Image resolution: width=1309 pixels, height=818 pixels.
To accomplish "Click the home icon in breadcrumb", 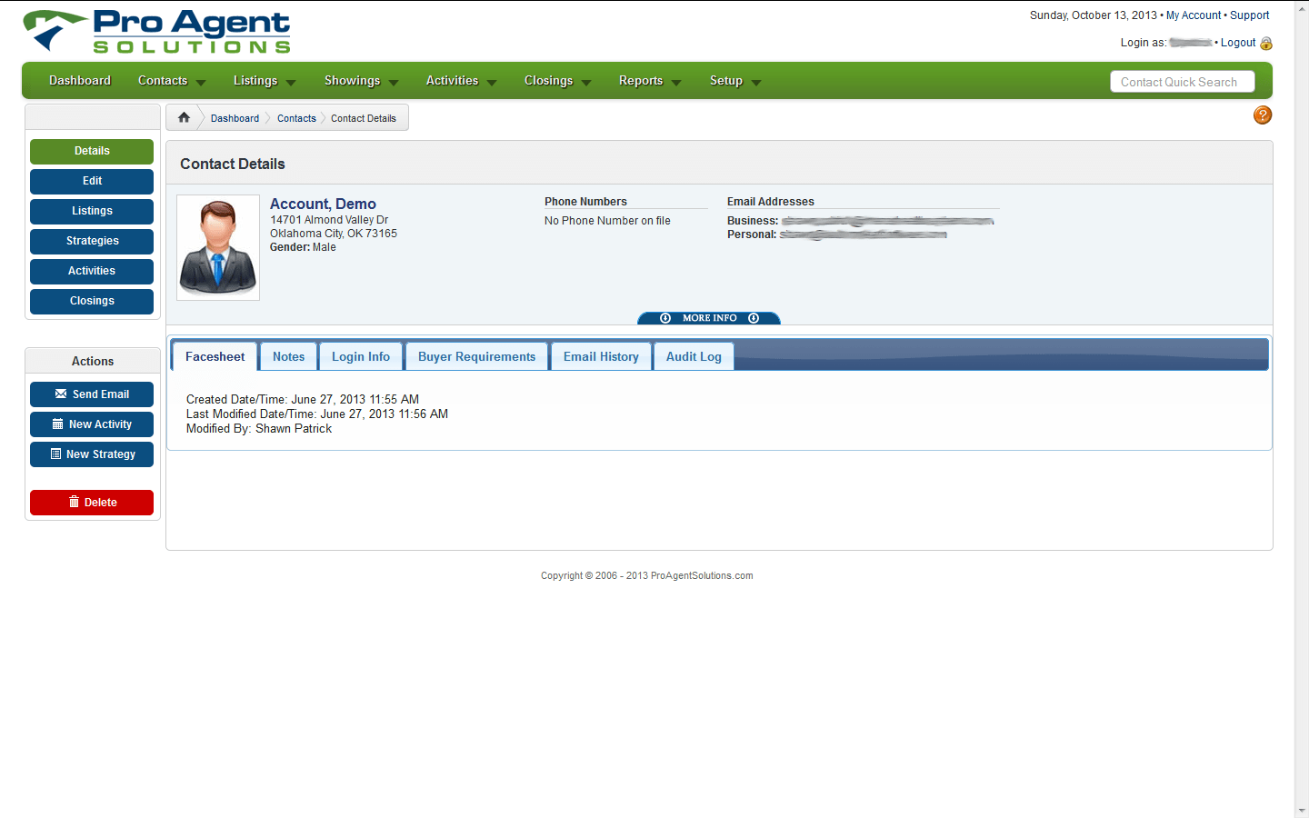I will [184, 117].
